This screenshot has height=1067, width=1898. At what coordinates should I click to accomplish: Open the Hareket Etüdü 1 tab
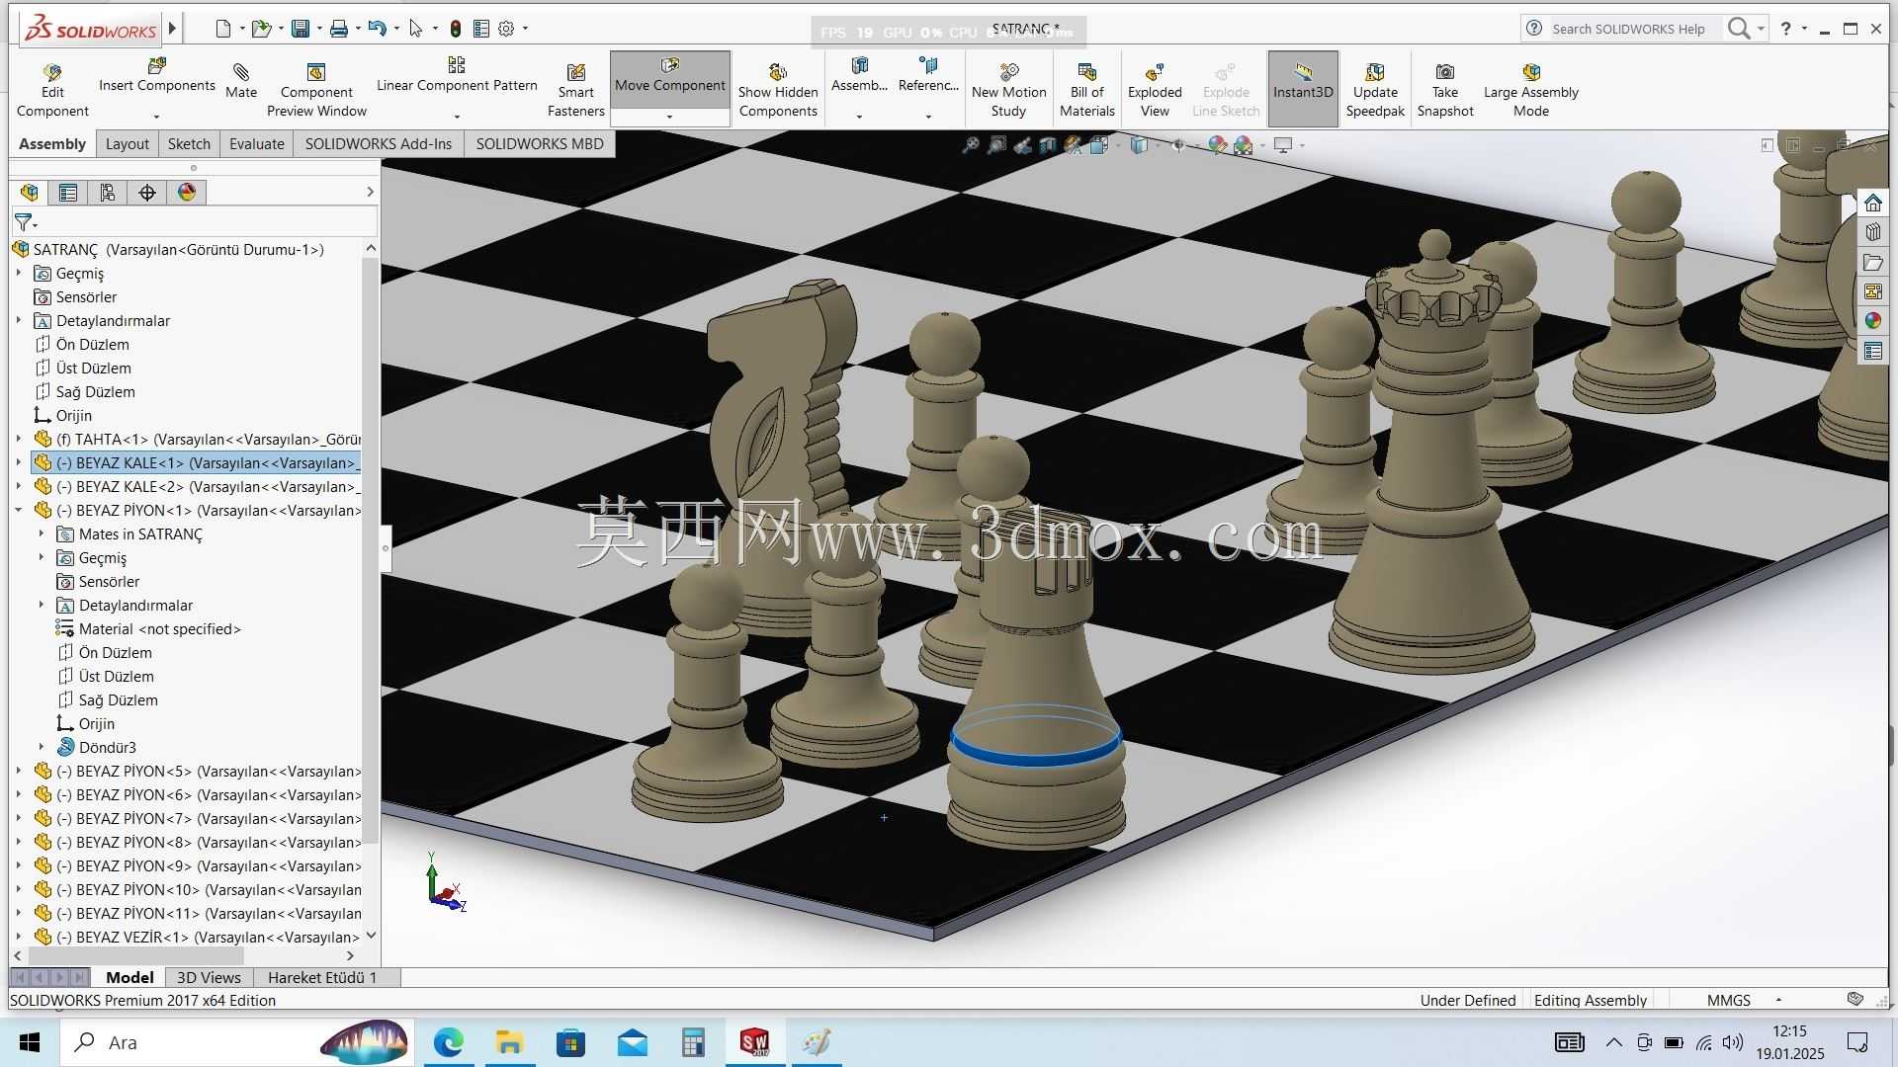(322, 977)
